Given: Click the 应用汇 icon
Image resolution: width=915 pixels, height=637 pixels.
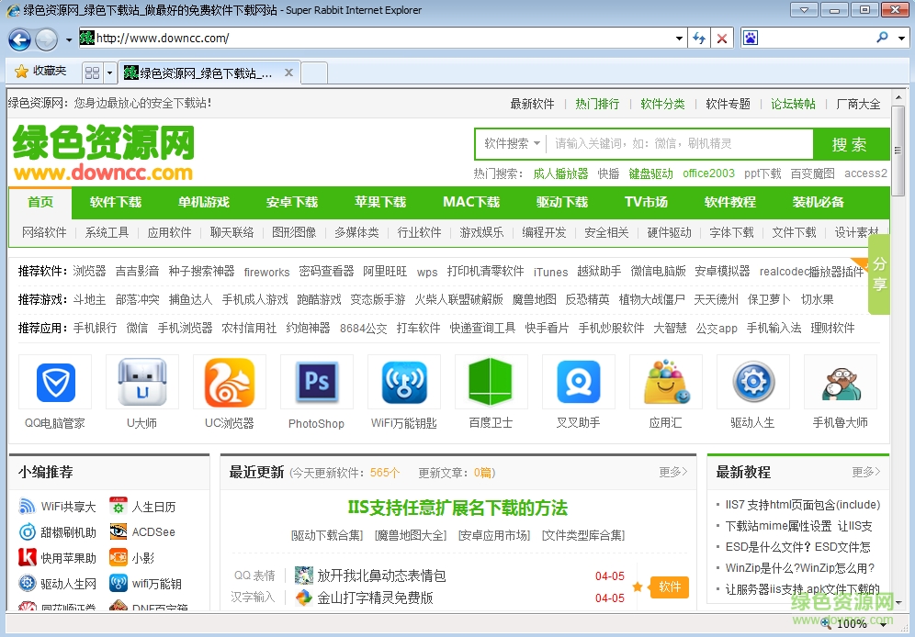Looking at the screenshot, I should coord(665,382).
